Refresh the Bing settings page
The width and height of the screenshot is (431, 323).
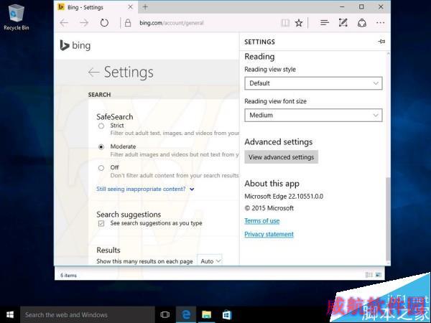coord(104,23)
